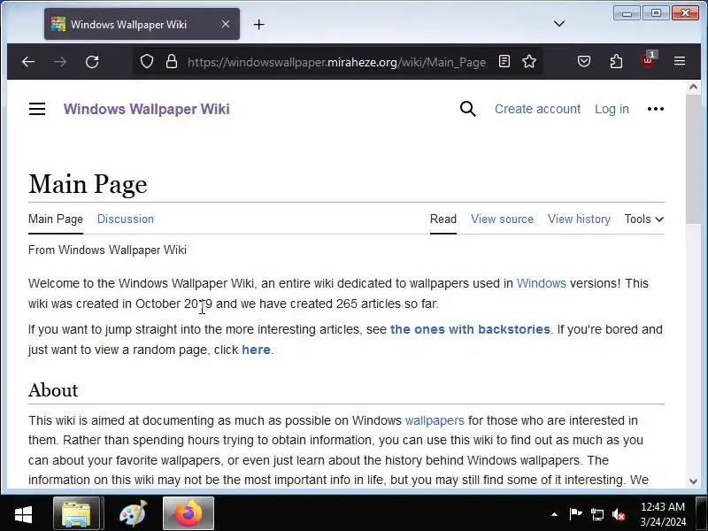This screenshot has width=708, height=531.
Task: Open the wiki more options ellipsis
Action: point(656,109)
